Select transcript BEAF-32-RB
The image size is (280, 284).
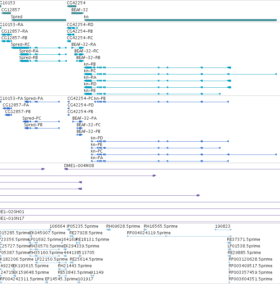tap(80, 61)
